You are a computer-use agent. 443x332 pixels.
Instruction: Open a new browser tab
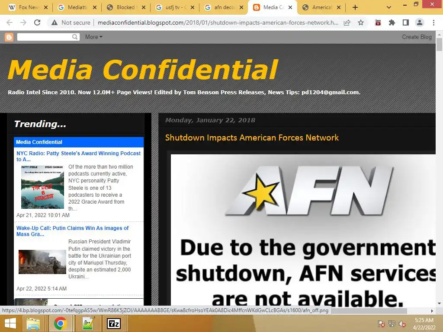coord(355,7)
